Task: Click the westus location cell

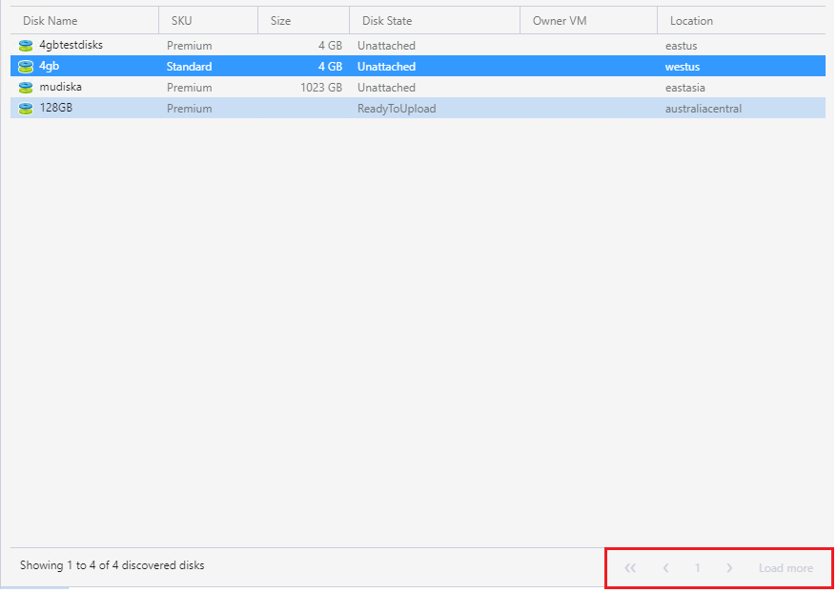Action: (x=683, y=66)
